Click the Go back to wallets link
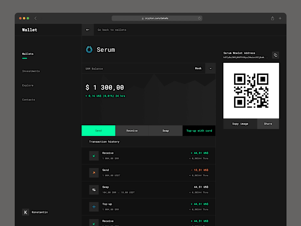 pos(112,30)
